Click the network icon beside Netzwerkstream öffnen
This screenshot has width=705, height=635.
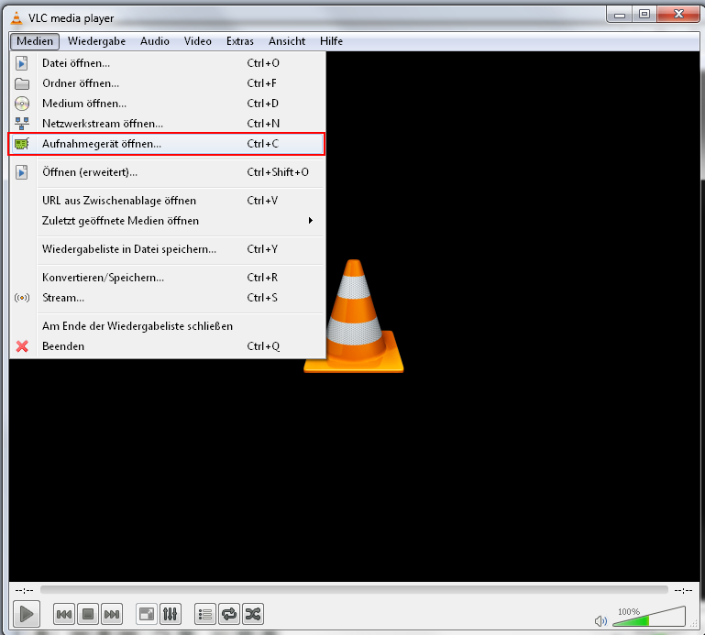pos(22,124)
